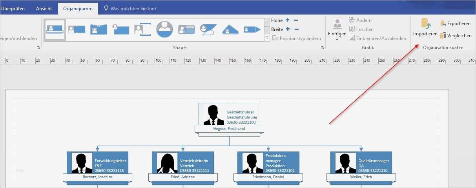Click the Importieren database icon
The image size is (476, 188).
(426, 23)
